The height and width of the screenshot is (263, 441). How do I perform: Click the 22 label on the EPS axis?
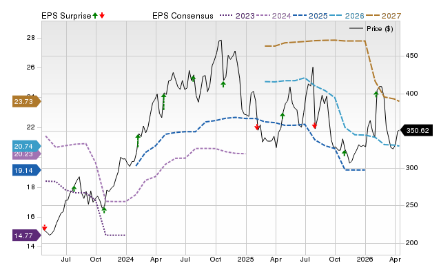click(x=30, y=127)
